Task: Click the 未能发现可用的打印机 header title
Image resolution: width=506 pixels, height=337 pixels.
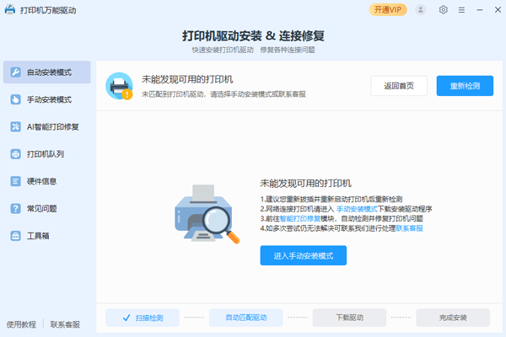Action: click(187, 79)
